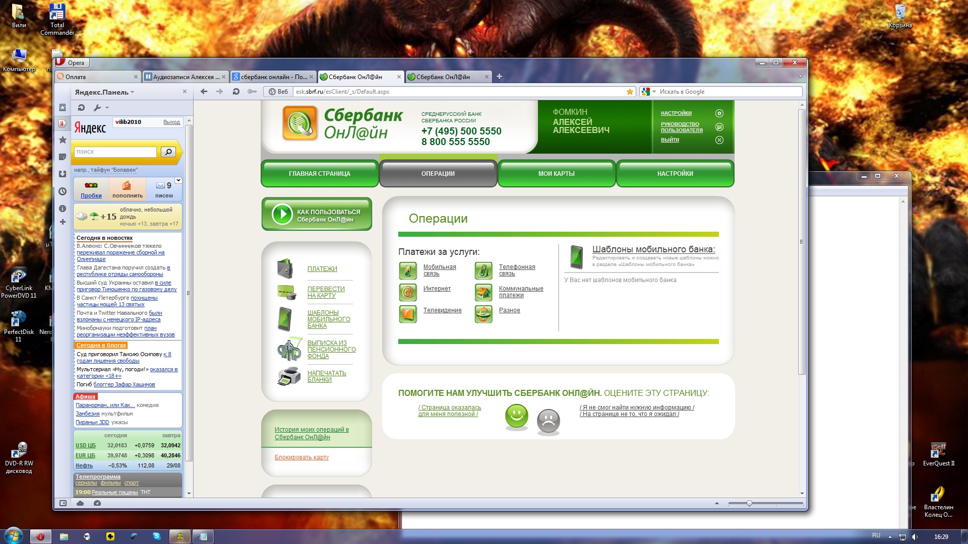The width and height of the screenshot is (968, 544).
Task: Toggle the Opera panel sidebar button in status bar
Action: (x=63, y=503)
